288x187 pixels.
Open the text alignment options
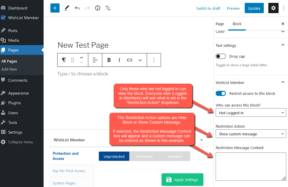point(95,60)
